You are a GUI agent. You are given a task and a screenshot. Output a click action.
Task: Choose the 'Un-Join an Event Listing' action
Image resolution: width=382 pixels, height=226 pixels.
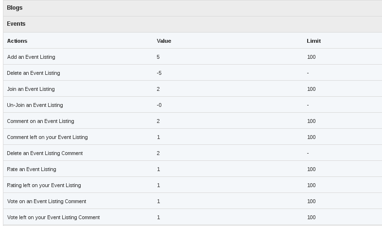(x=35, y=105)
